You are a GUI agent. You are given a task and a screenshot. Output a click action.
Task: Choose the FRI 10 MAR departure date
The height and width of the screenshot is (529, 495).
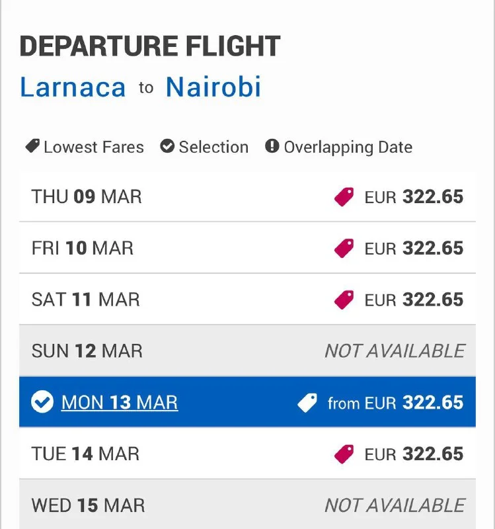[x=83, y=249]
